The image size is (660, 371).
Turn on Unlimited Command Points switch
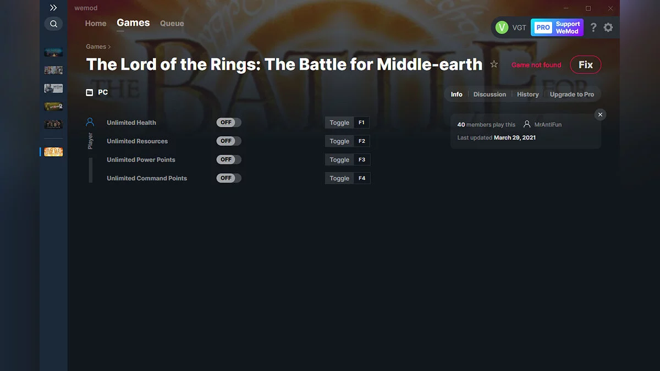coord(229,178)
